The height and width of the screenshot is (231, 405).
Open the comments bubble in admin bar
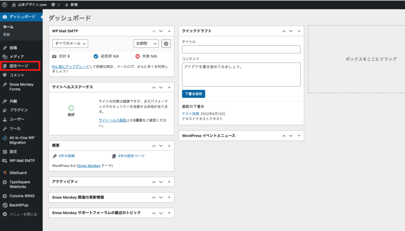(x=55, y=5)
